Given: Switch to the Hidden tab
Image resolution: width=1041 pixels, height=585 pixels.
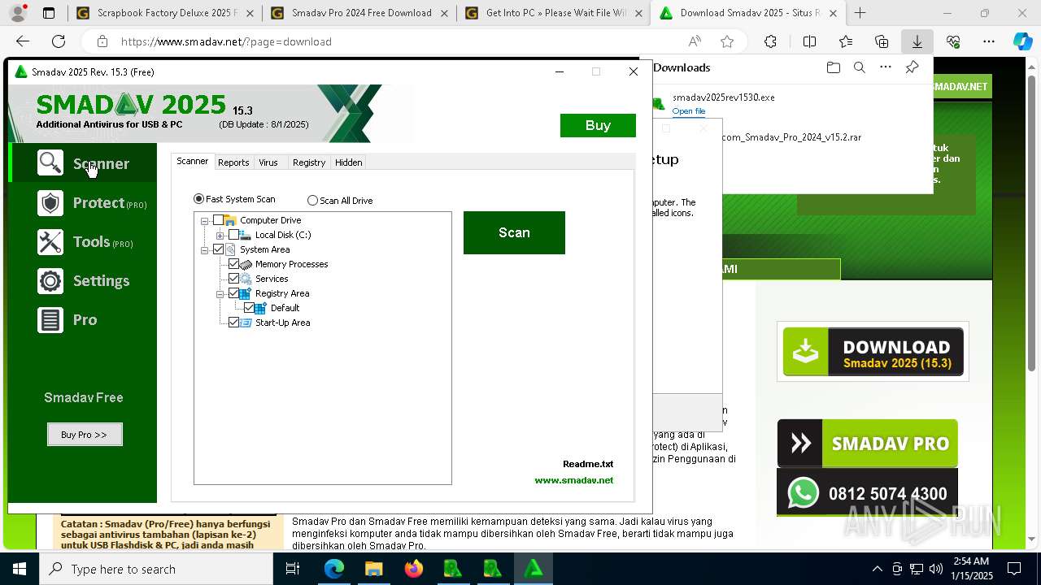Looking at the screenshot, I should 349,162.
